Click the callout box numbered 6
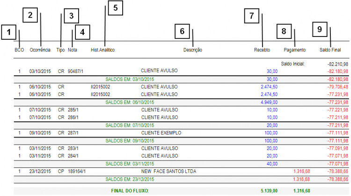 coord(183,31)
